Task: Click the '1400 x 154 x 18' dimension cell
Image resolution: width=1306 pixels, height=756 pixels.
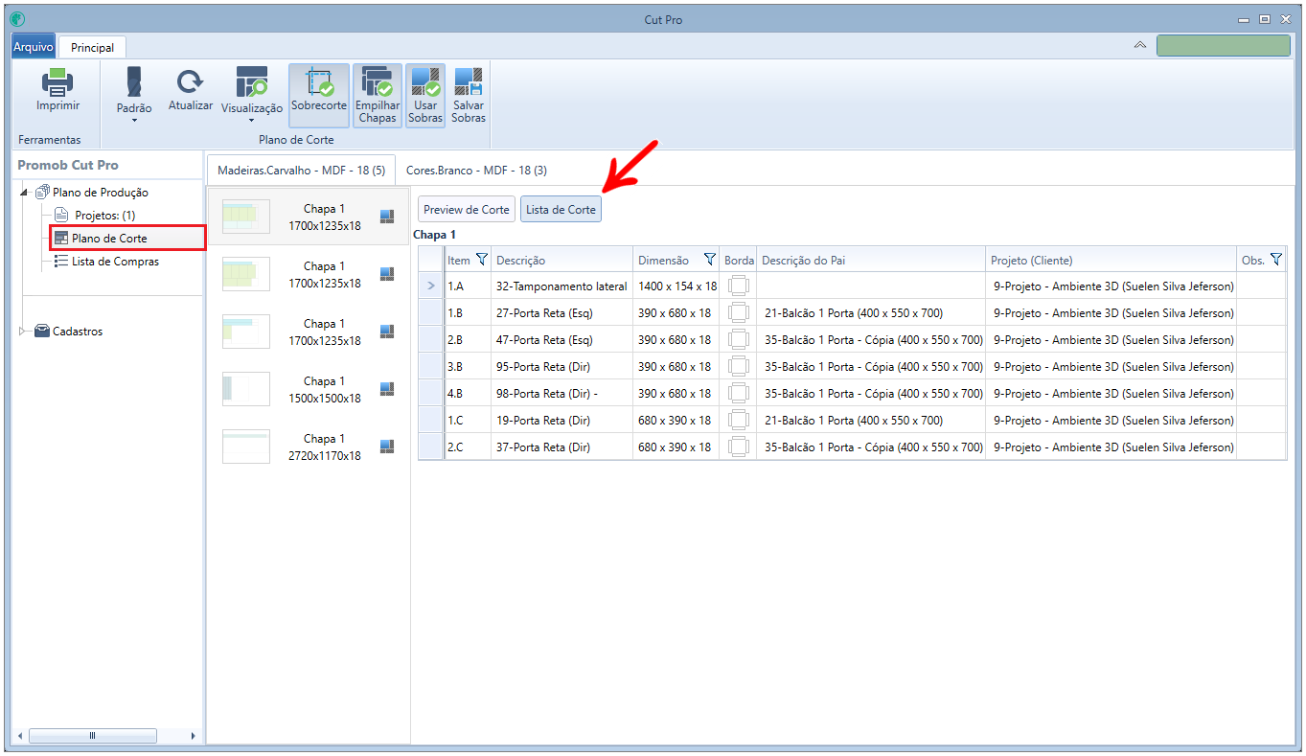Action: coord(676,286)
